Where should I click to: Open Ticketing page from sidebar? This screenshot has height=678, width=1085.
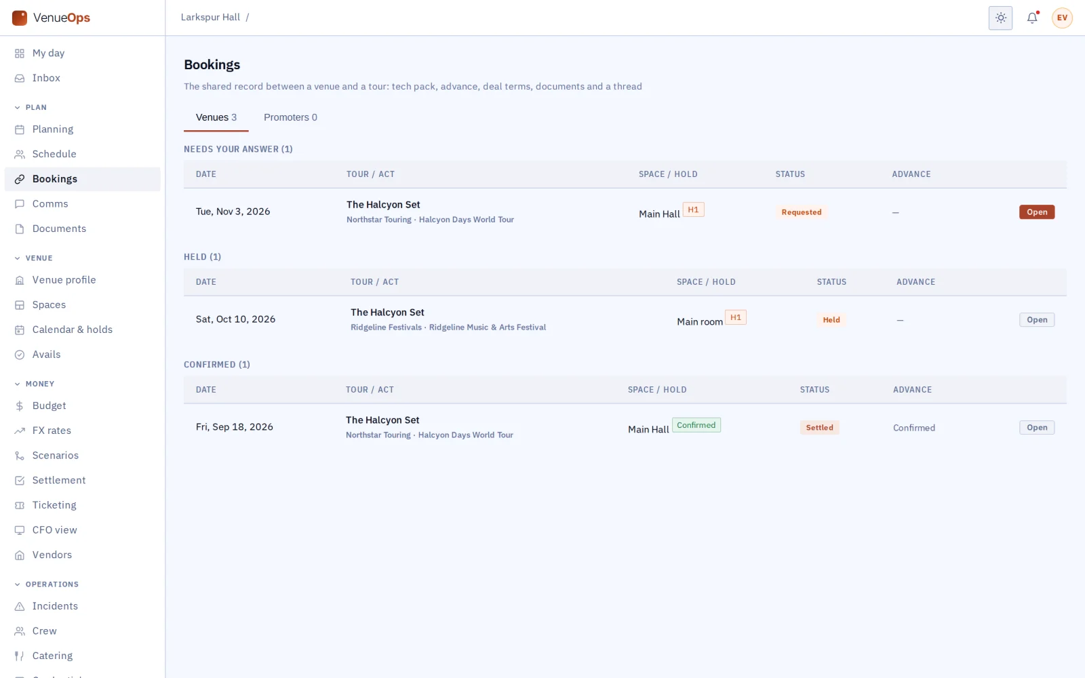tap(82, 505)
